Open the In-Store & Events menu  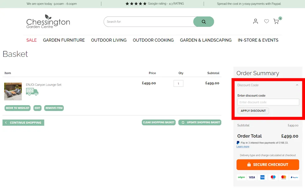tap(258, 40)
